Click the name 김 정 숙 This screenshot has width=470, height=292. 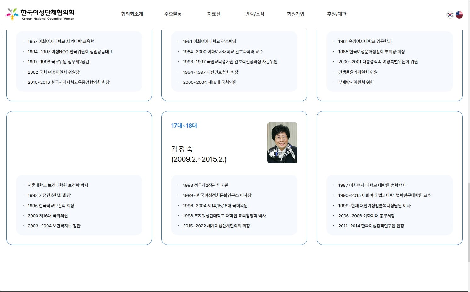[x=182, y=149]
